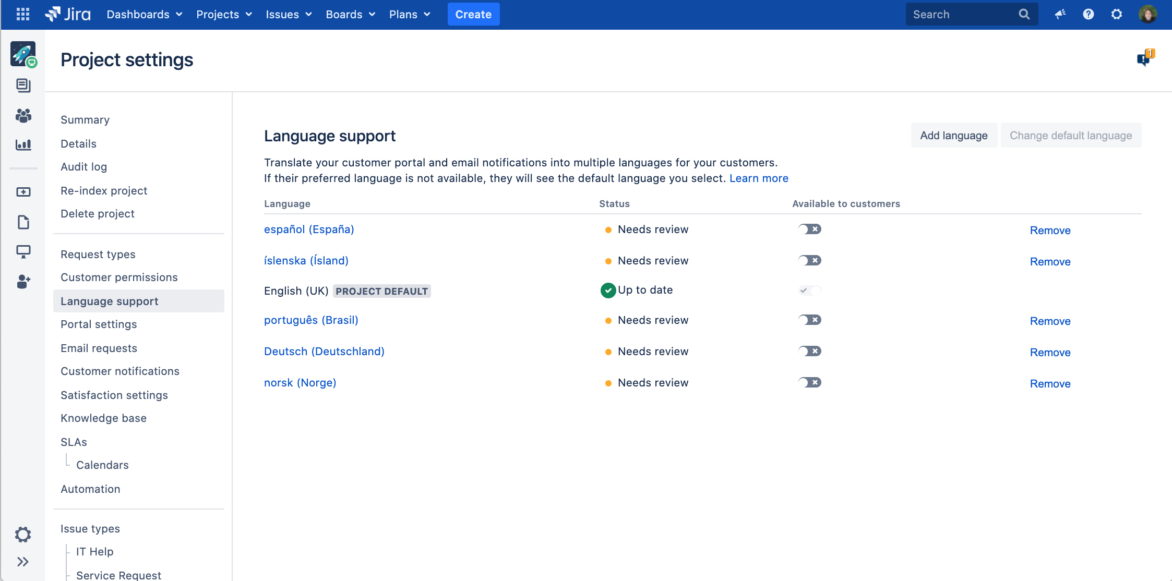
Task: Open the help question mark icon
Action: (1088, 14)
